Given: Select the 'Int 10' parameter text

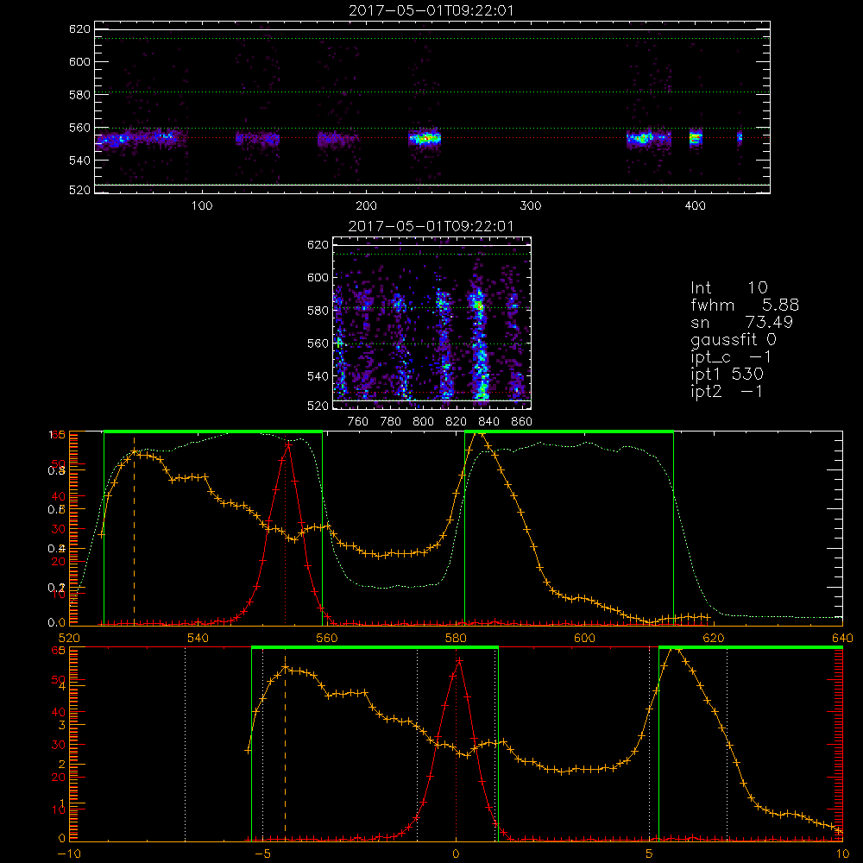Looking at the screenshot, I should tap(728, 287).
